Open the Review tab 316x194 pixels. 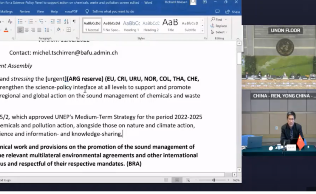click(x=25, y=11)
